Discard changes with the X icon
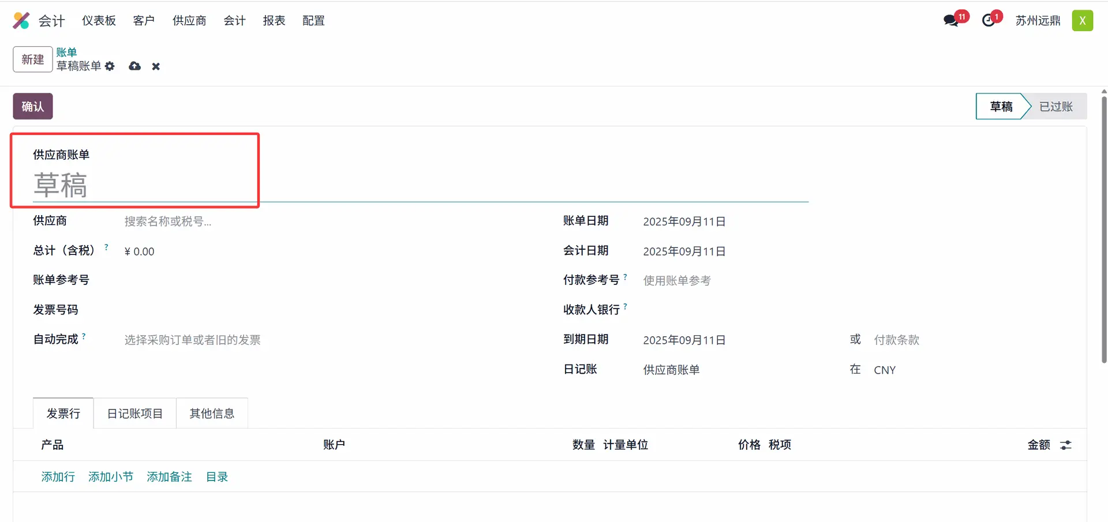The image size is (1108, 522). click(x=156, y=66)
